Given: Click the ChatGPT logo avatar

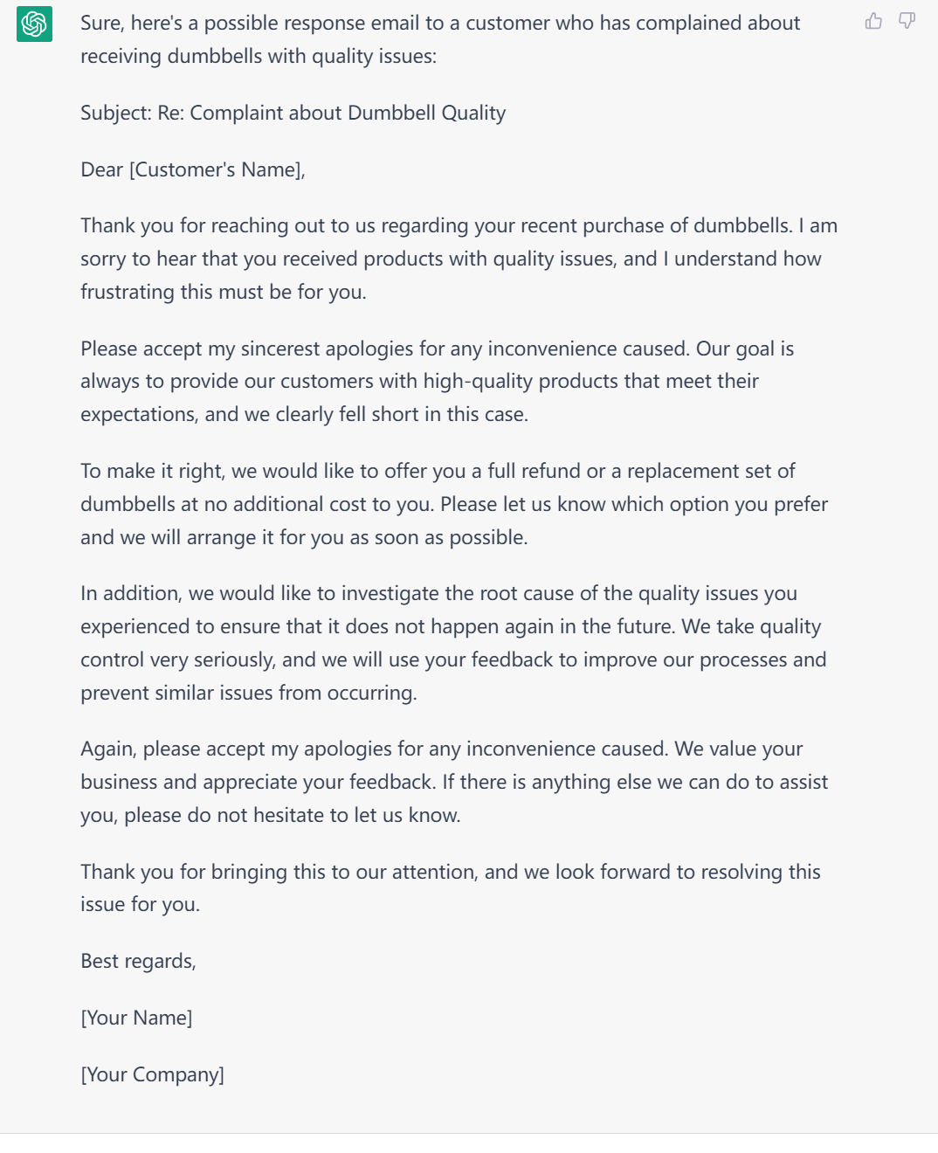Looking at the screenshot, I should pos(34,24).
